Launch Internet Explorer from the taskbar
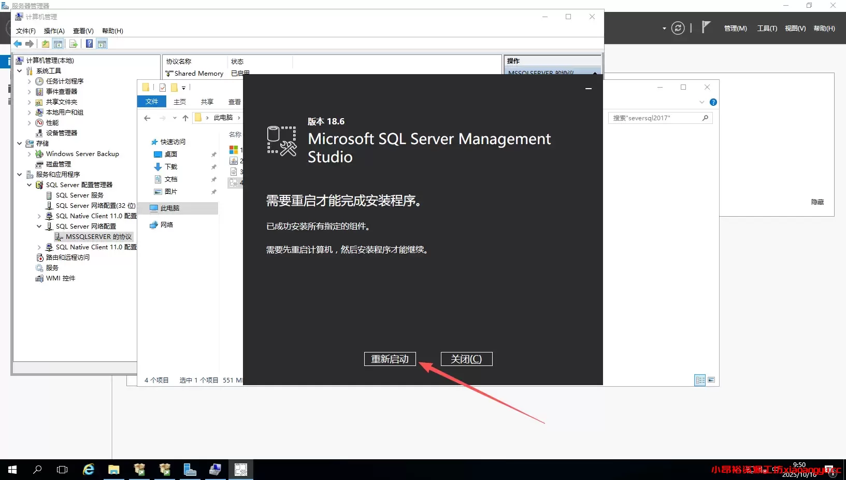The image size is (846, 480). tap(88, 470)
